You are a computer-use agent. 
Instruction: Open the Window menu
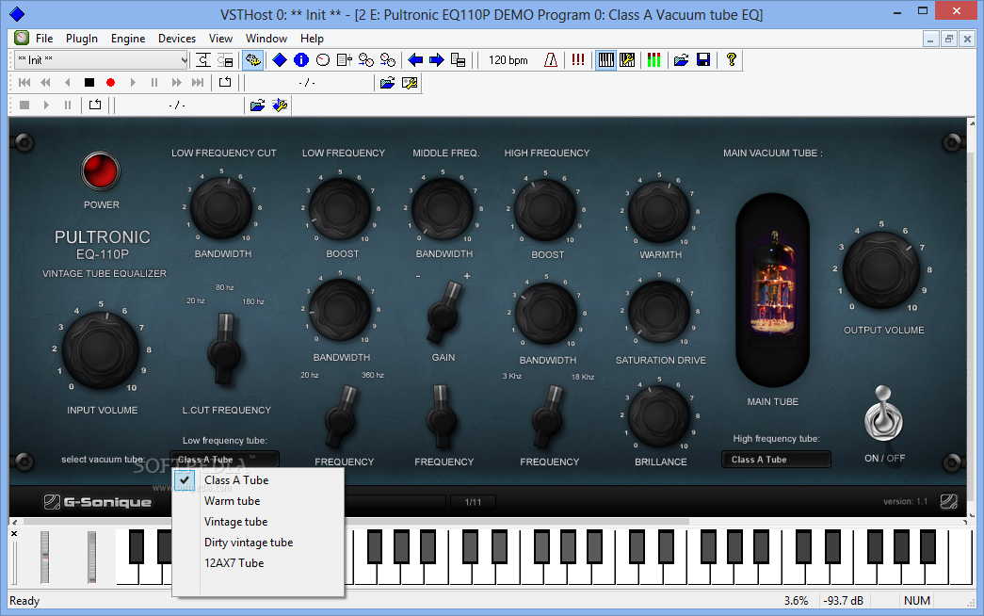point(266,39)
